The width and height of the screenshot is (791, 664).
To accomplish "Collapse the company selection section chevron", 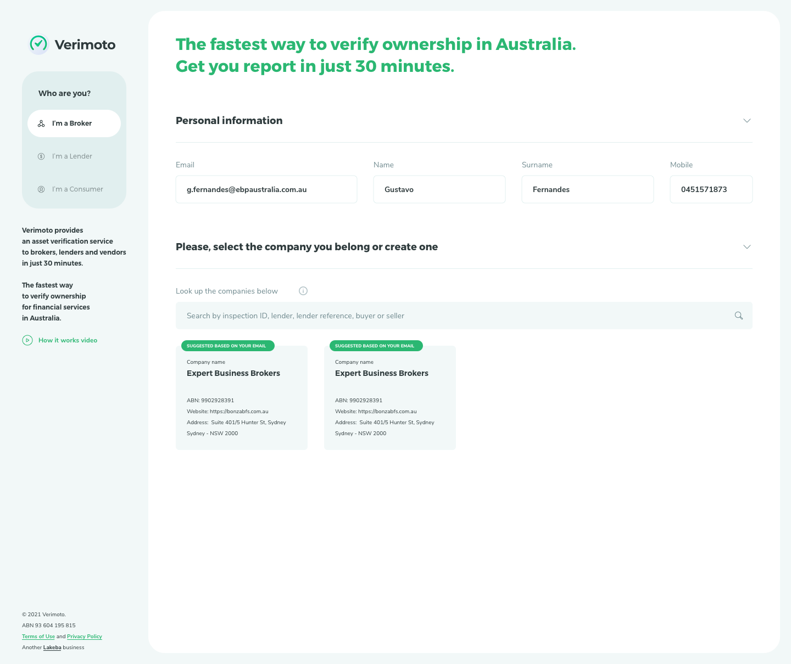I will coord(747,247).
